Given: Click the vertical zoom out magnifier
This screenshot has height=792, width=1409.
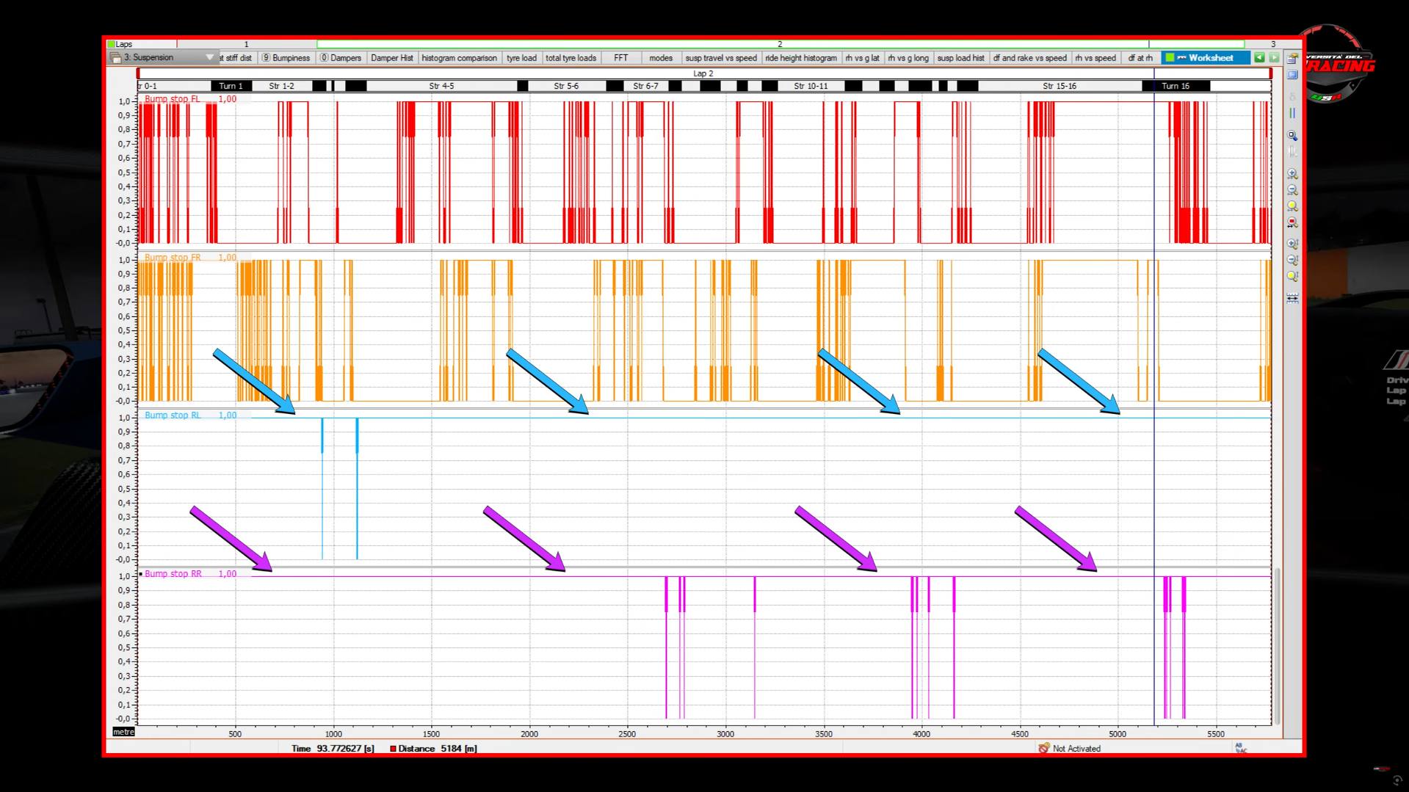Looking at the screenshot, I should coord(1292,260).
